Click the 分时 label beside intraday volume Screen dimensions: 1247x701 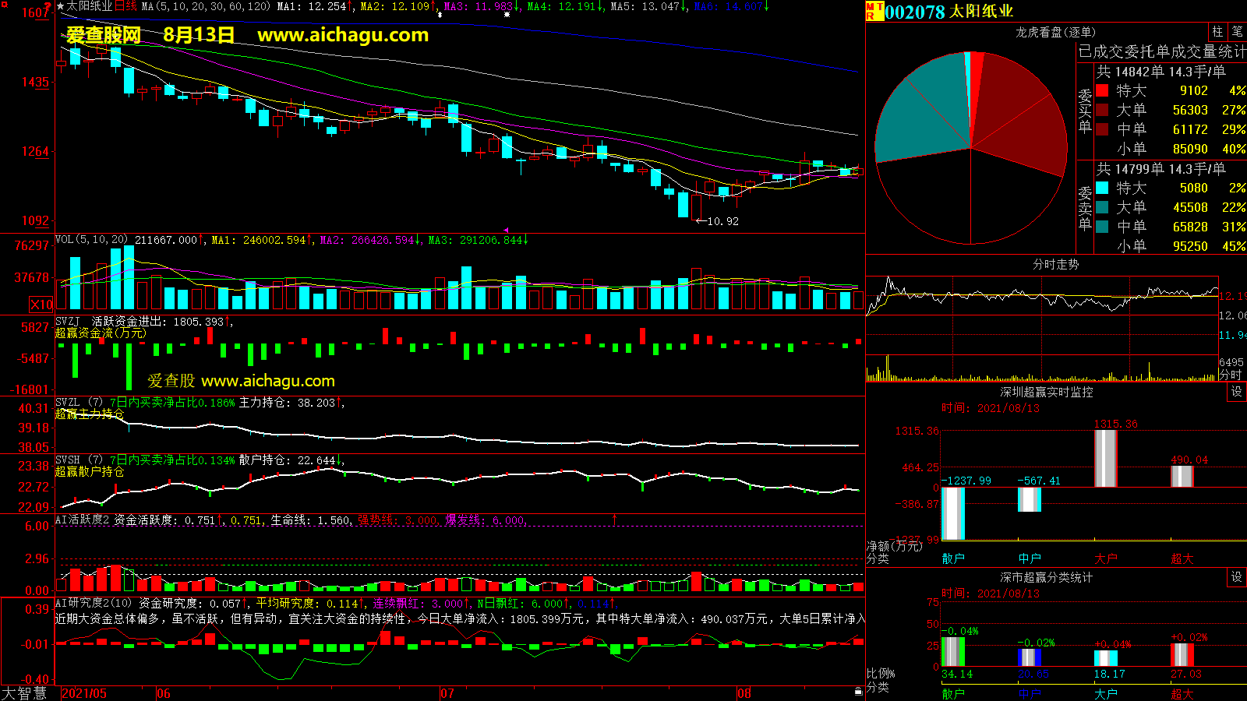tap(1230, 375)
